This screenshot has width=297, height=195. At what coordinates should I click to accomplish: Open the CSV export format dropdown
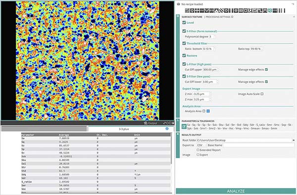click(202, 145)
